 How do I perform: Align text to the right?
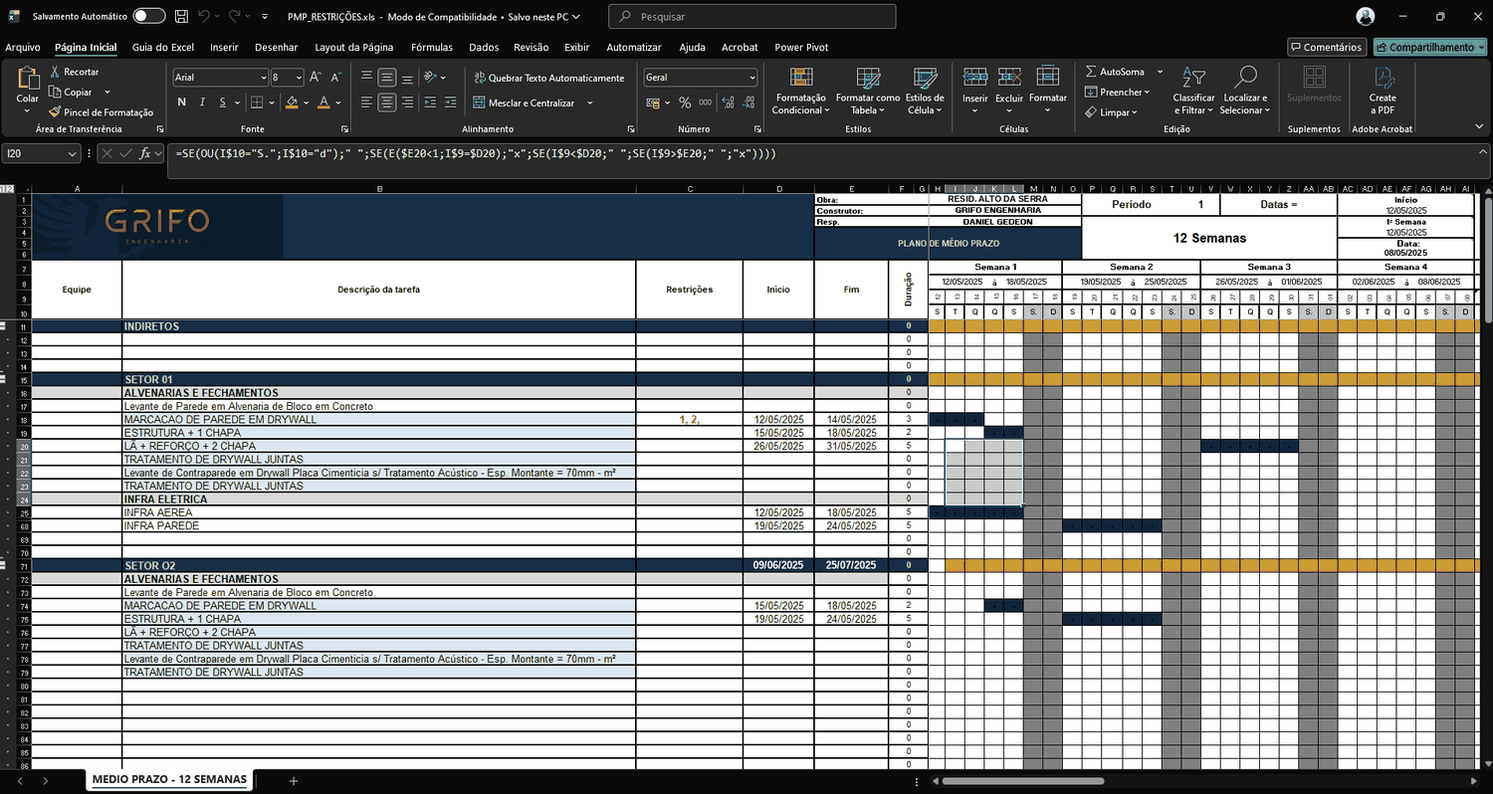pyautogui.click(x=406, y=102)
